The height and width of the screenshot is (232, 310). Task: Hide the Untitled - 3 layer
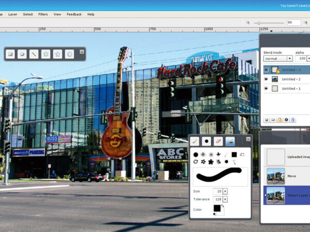266,70
